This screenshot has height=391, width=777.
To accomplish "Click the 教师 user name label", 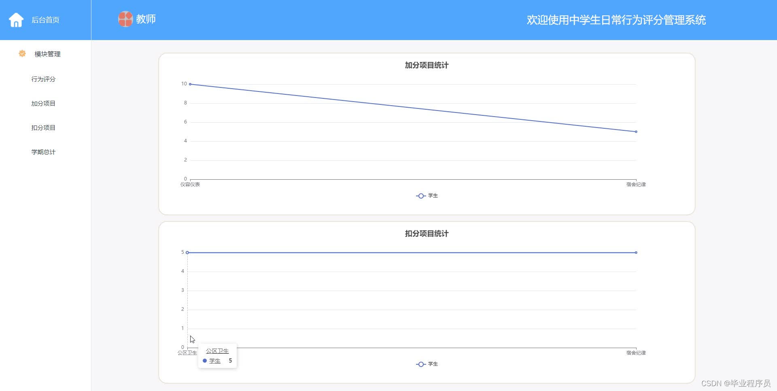I will [x=146, y=19].
